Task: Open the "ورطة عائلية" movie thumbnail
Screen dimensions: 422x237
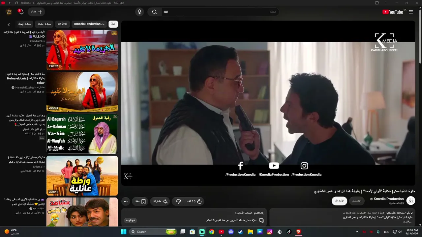Action: (82, 175)
